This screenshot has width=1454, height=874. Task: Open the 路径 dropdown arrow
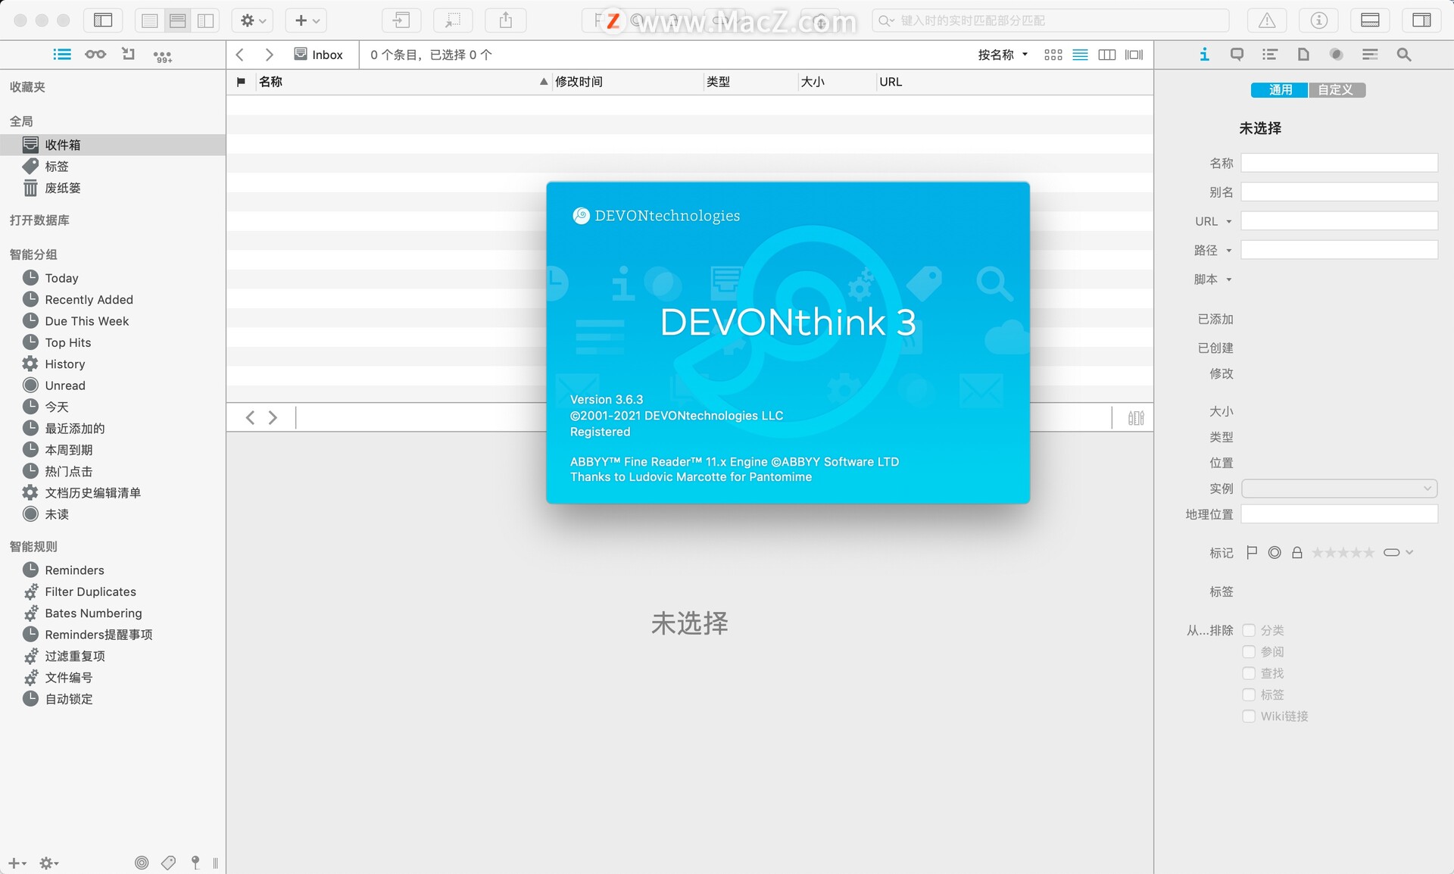click(x=1229, y=251)
